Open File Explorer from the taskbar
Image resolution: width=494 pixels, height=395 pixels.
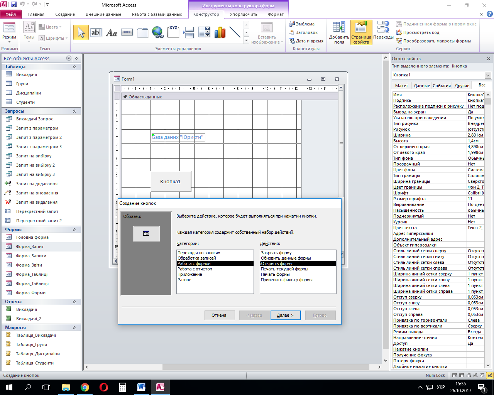tap(66, 387)
